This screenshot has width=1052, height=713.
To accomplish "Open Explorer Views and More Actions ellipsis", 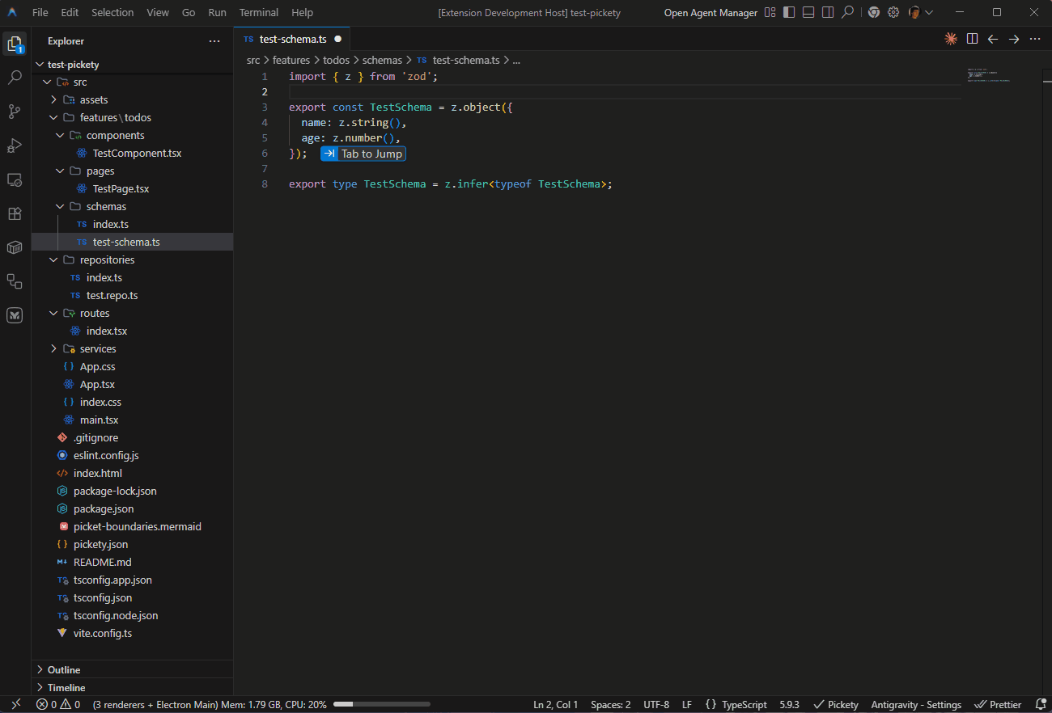I will (214, 41).
